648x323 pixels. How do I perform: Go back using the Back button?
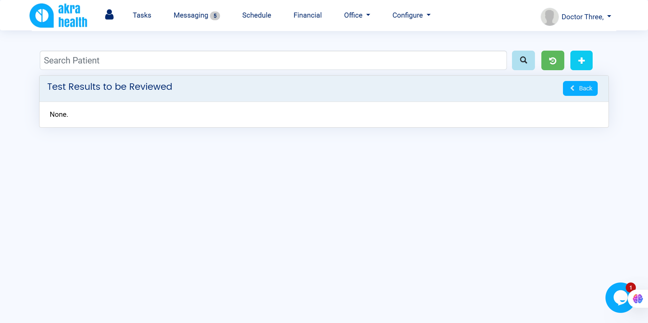[580, 88]
